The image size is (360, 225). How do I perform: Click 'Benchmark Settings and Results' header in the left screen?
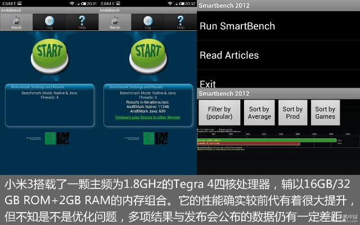(x=38, y=87)
